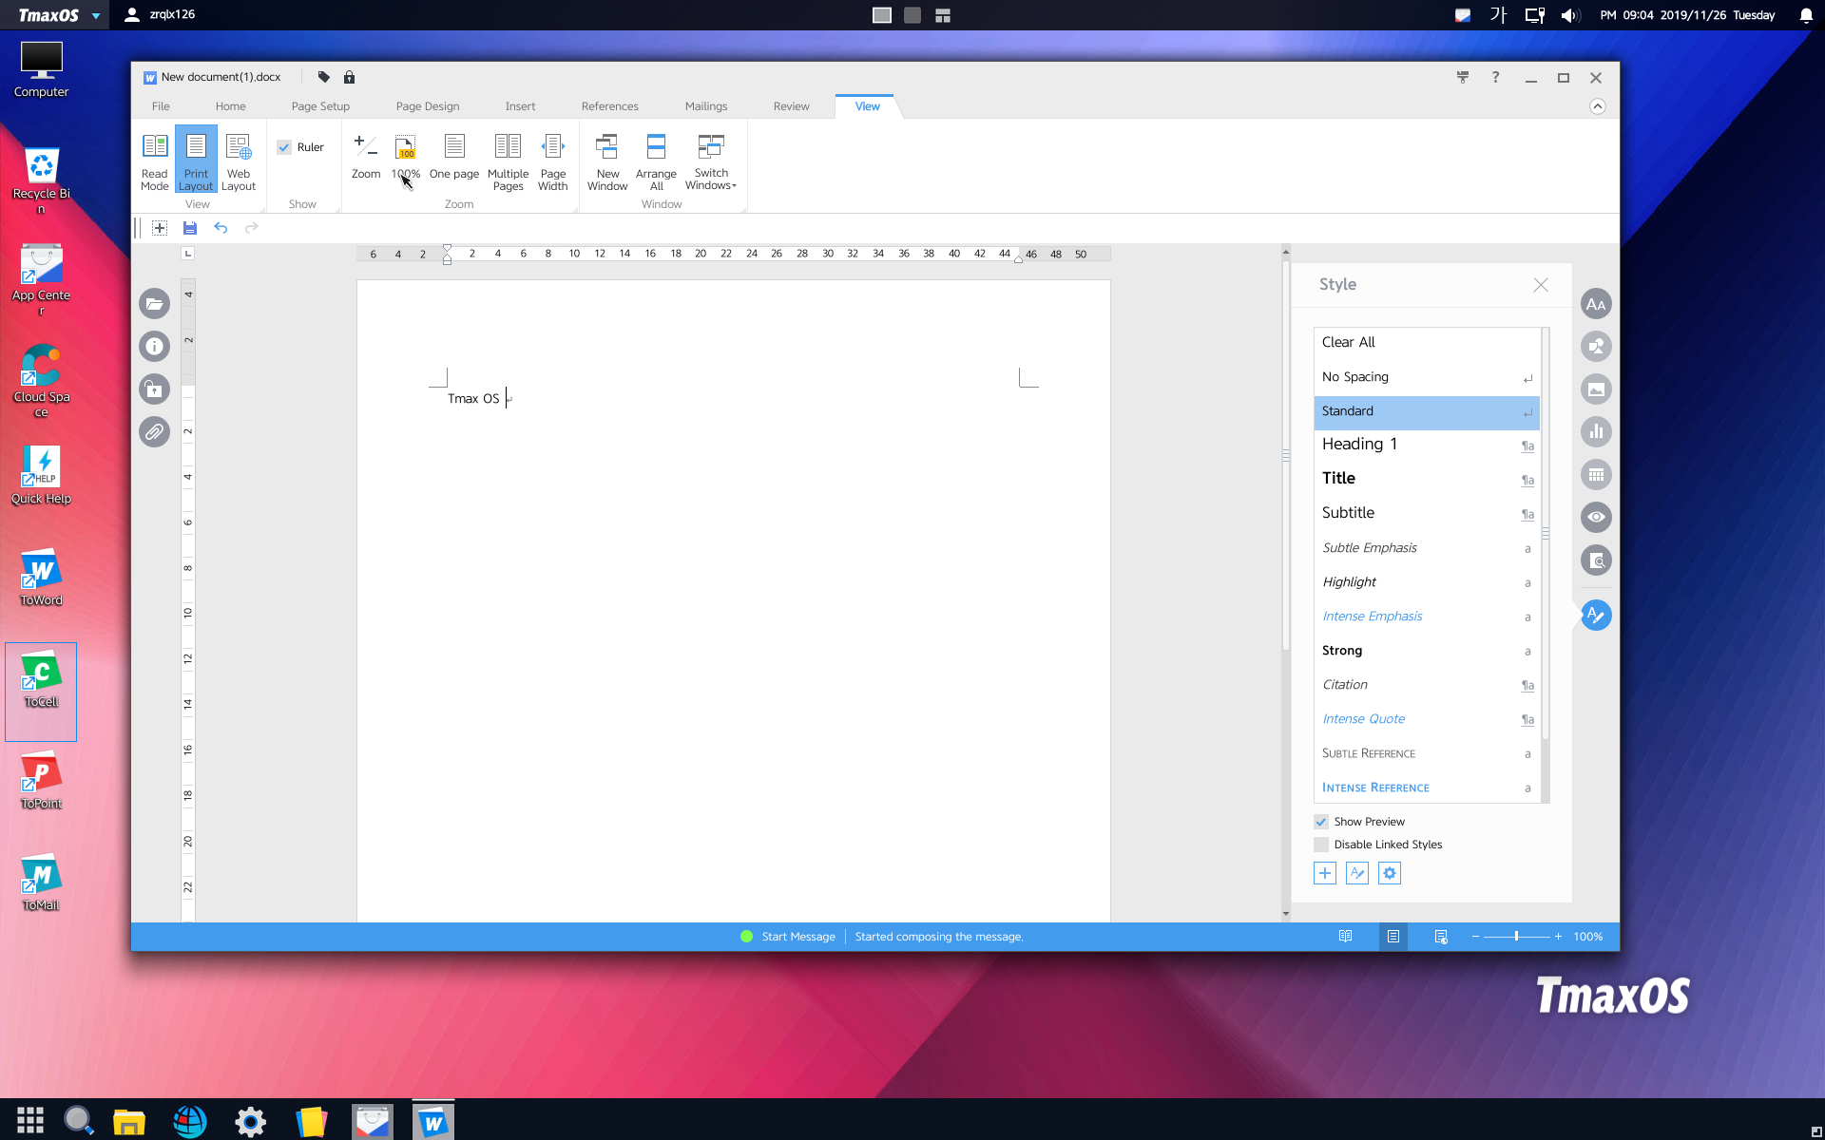The image size is (1825, 1140).
Task: Click the Save icon in quick toolbar
Action: 190,228
